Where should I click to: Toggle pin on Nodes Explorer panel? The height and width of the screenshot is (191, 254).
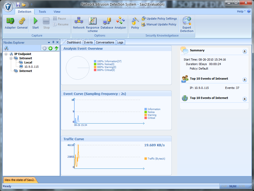tap(53, 42)
